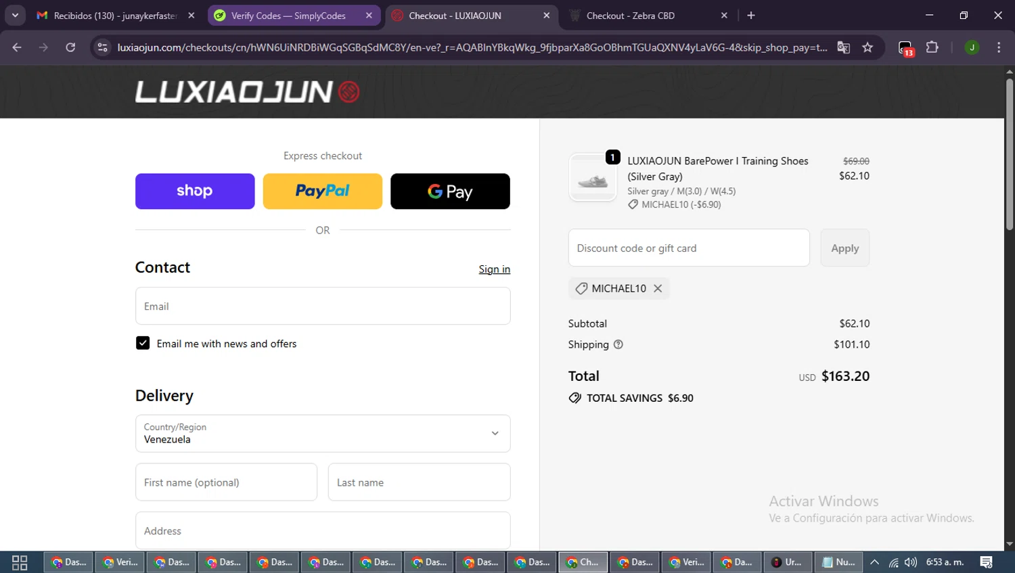1015x573 pixels.
Task: Reload the checkout page
Action: point(70,47)
